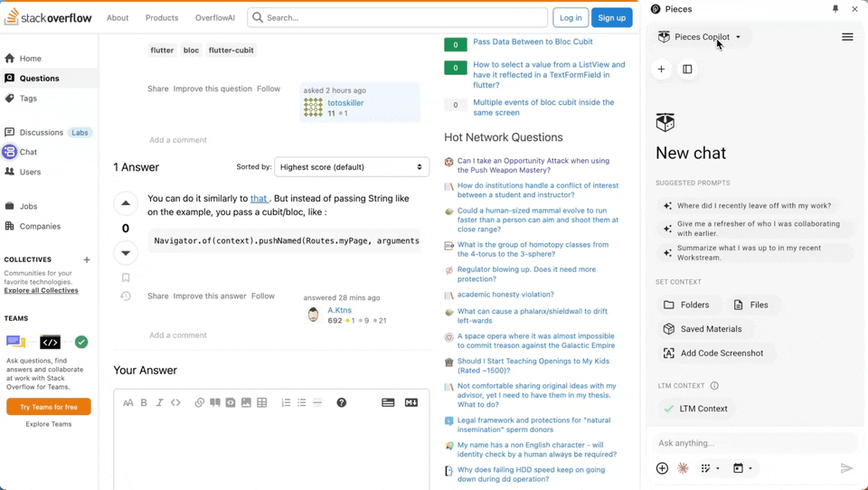868x490 pixels.
Task: Insert a hyperlink with the chain link icon
Action: point(199,402)
